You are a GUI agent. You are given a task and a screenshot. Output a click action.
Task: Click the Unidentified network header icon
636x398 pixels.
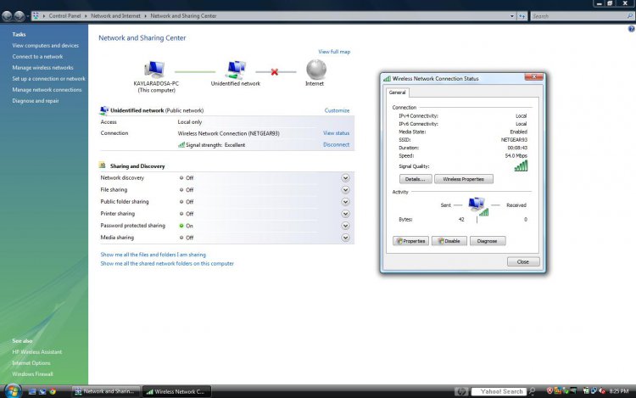(x=104, y=110)
